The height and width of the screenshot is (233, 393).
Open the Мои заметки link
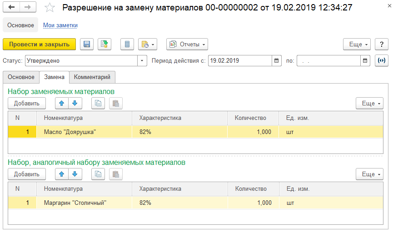[x=60, y=25]
